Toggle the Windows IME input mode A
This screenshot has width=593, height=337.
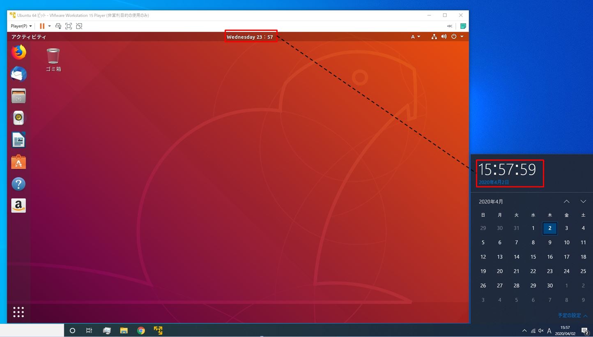click(x=549, y=330)
